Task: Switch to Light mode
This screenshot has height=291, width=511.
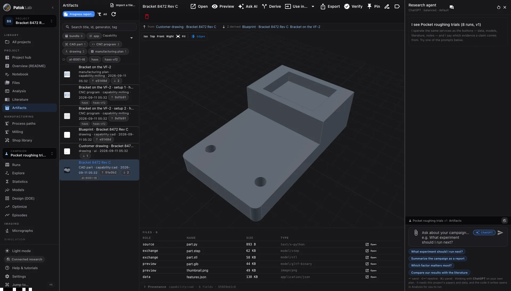Action: [x=18, y=251]
